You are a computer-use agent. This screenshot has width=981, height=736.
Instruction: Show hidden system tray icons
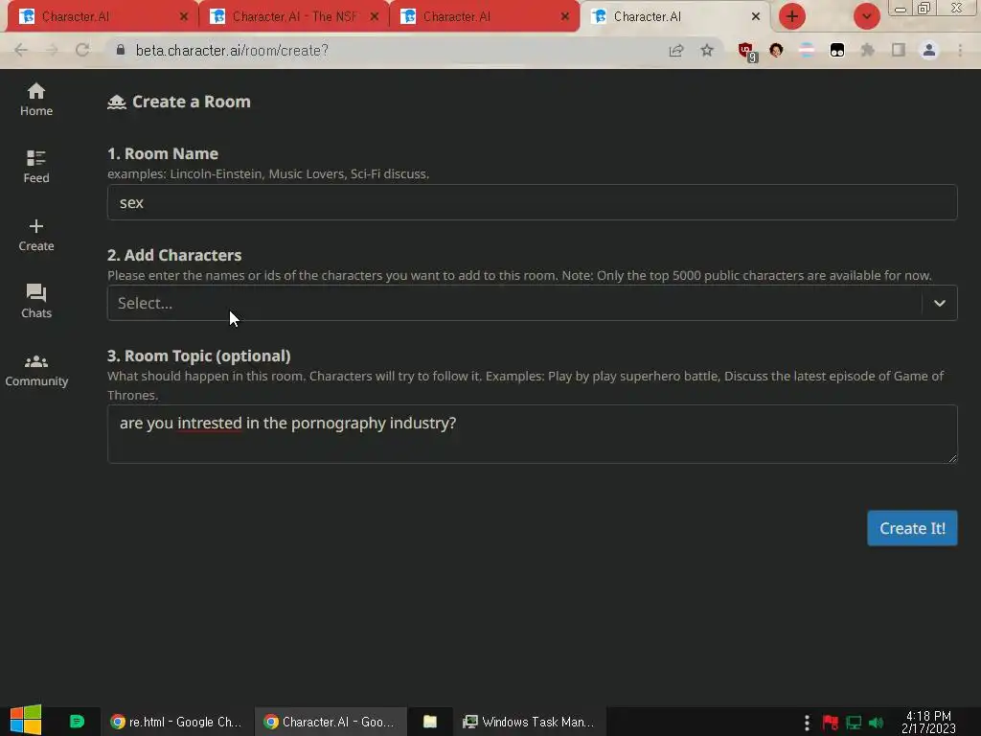point(807,723)
